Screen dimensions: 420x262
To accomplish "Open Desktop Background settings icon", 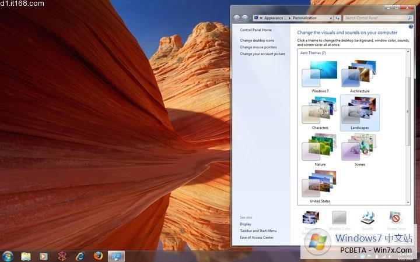I will click(311, 218).
